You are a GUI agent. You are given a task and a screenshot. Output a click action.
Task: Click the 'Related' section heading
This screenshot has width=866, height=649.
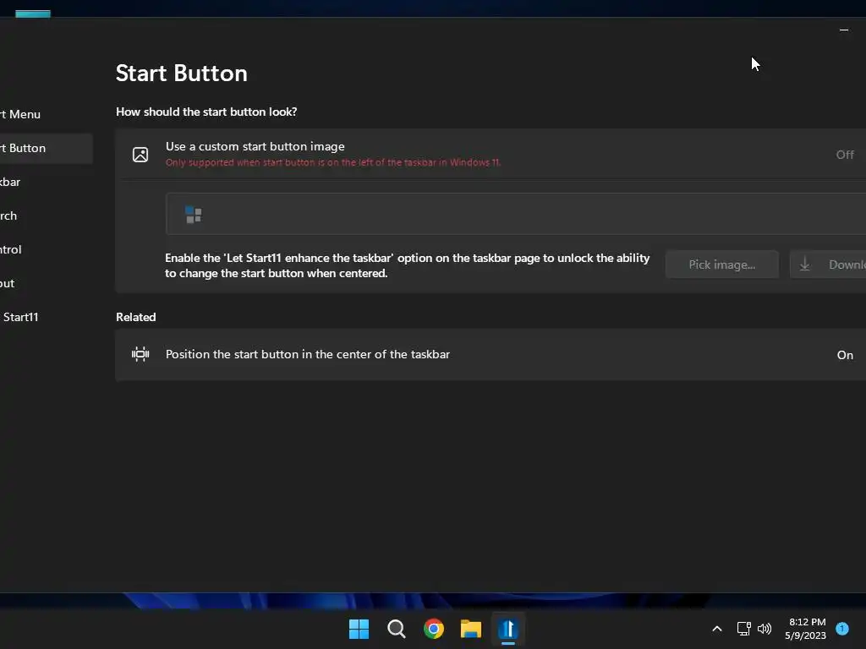[x=136, y=317]
